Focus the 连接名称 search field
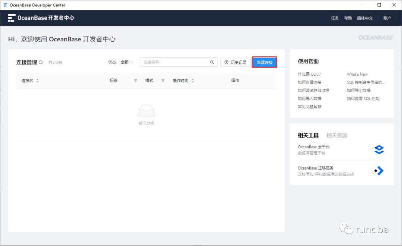Viewport: 402px width, 246px height. pos(179,62)
